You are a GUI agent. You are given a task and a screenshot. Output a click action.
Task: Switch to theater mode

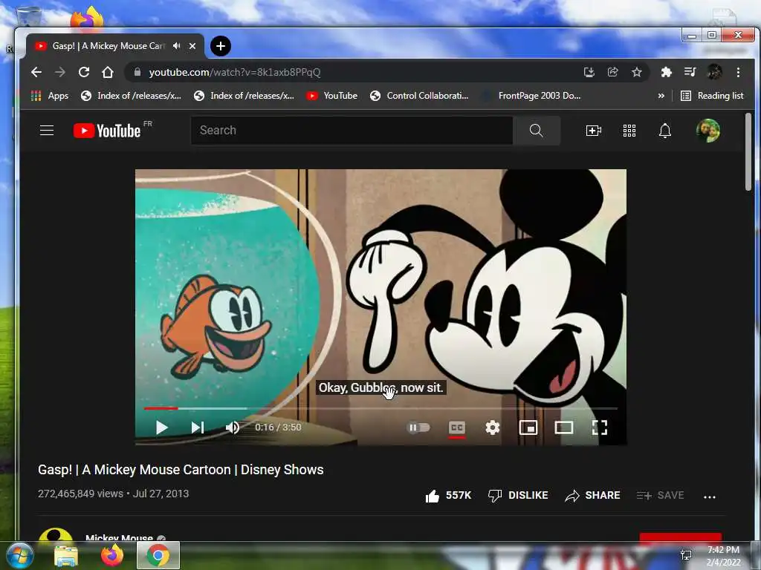pos(563,427)
